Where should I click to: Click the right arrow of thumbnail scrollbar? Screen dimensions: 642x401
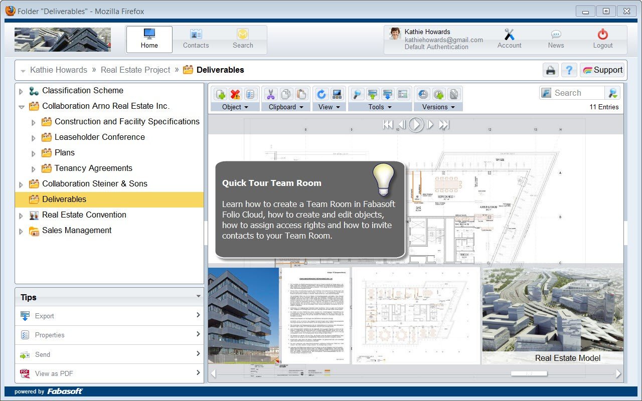pyautogui.click(x=618, y=373)
